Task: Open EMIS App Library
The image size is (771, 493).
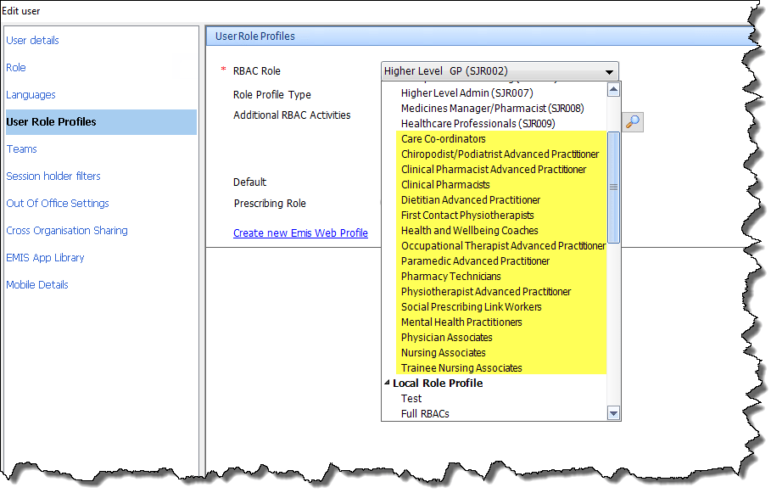Action: click(x=46, y=258)
